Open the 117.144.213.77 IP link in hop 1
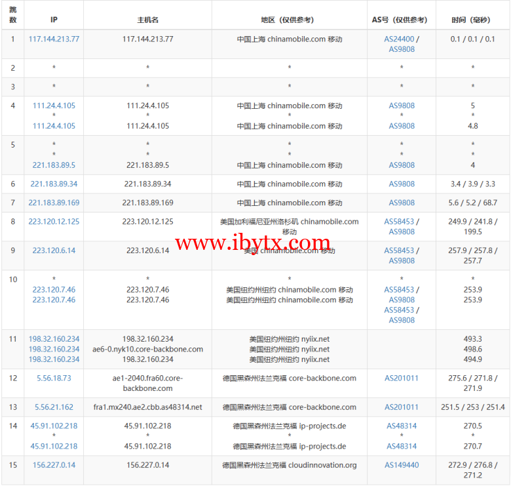 pyautogui.click(x=54, y=39)
